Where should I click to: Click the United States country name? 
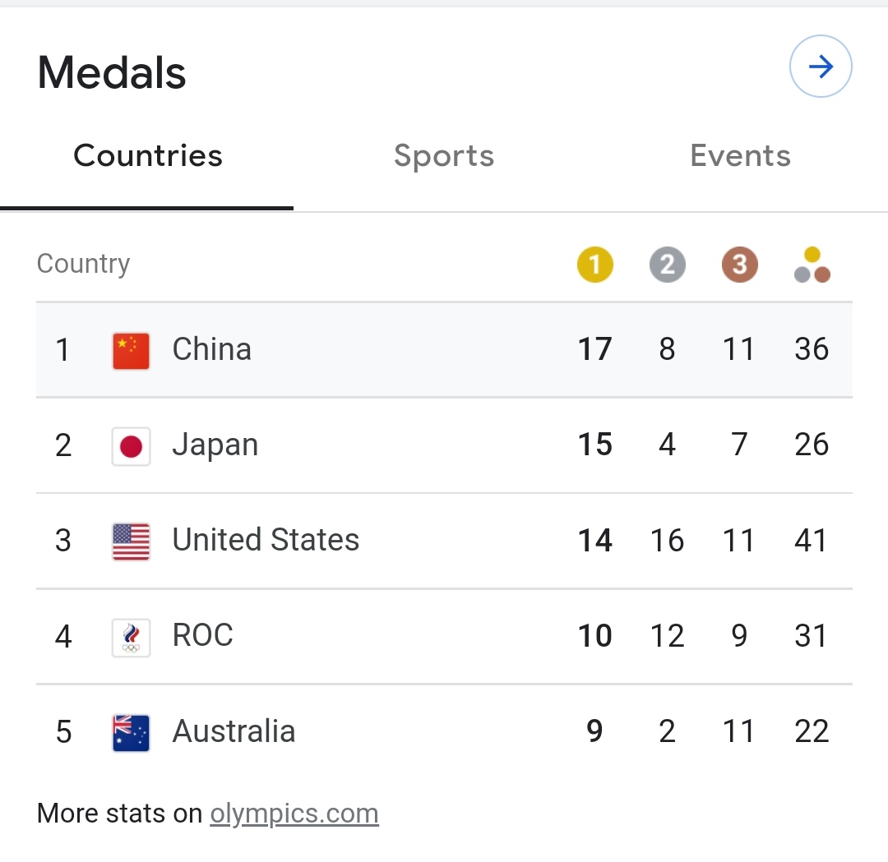pyautogui.click(x=266, y=541)
